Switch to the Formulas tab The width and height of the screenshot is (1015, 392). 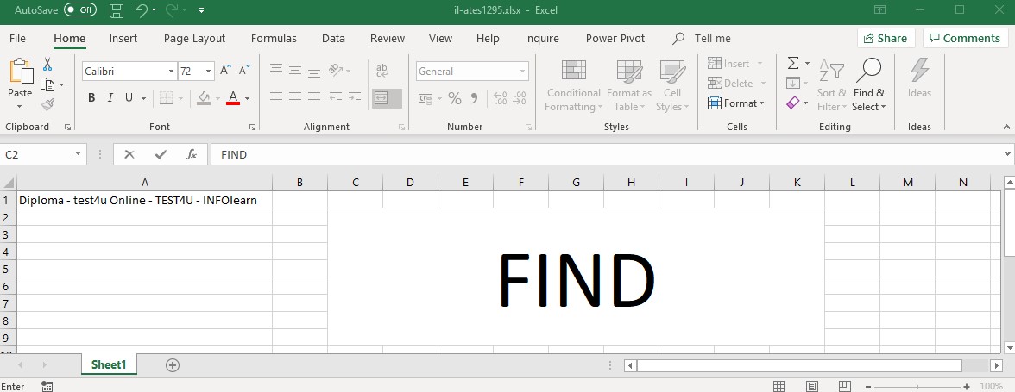click(x=274, y=38)
